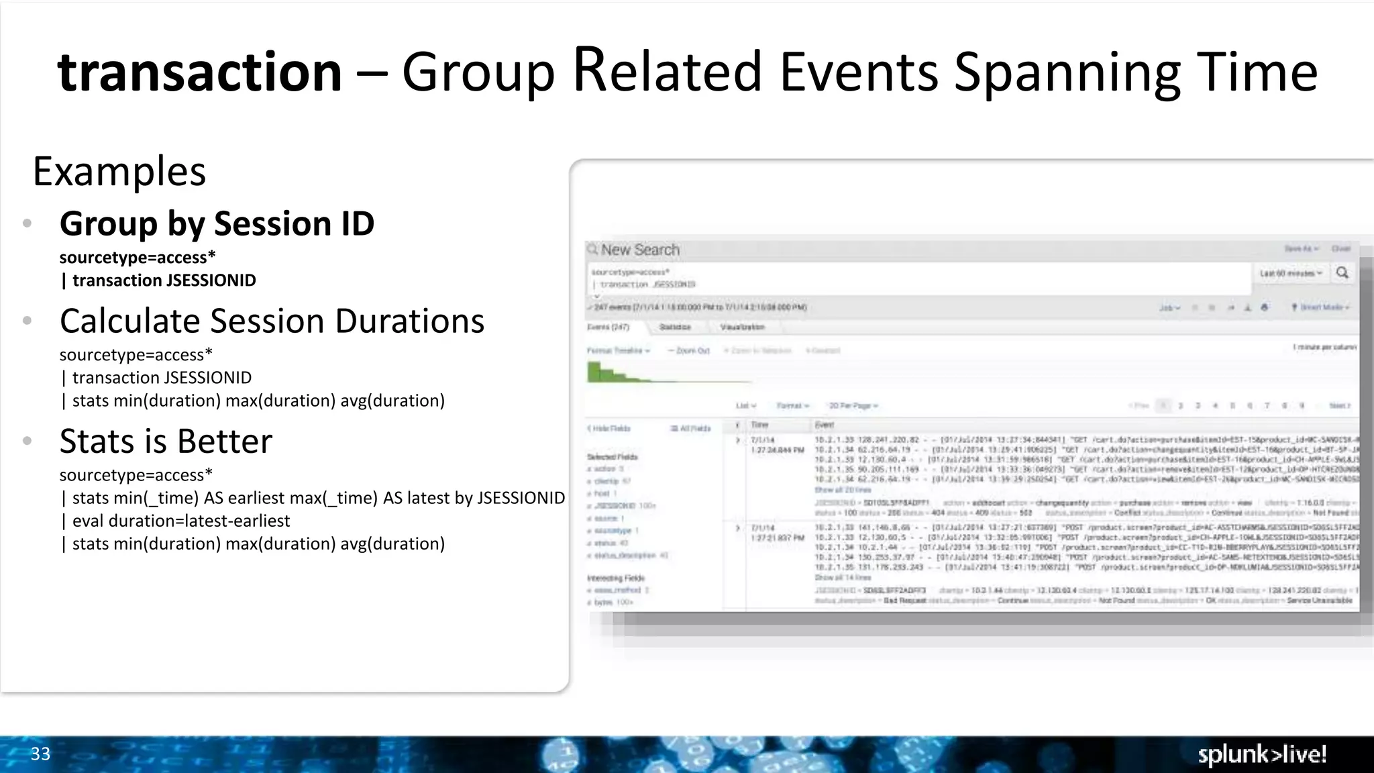The width and height of the screenshot is (1374, 773).
Task: Select the source field in sidebar
Action: click(606, 518)
